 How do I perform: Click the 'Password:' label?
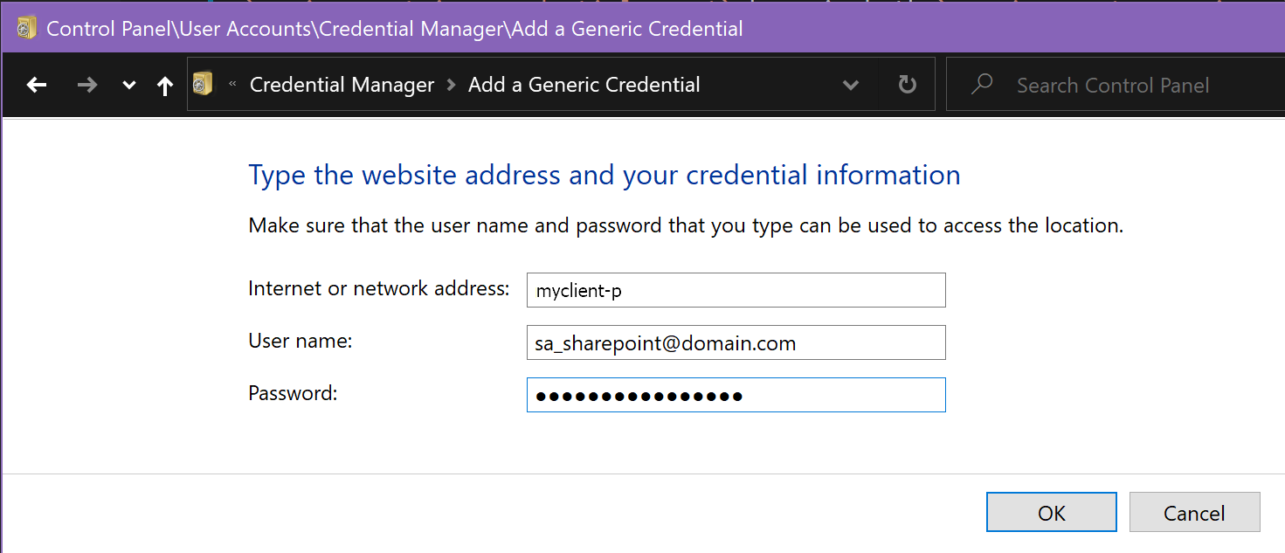(x=293, y=393)
